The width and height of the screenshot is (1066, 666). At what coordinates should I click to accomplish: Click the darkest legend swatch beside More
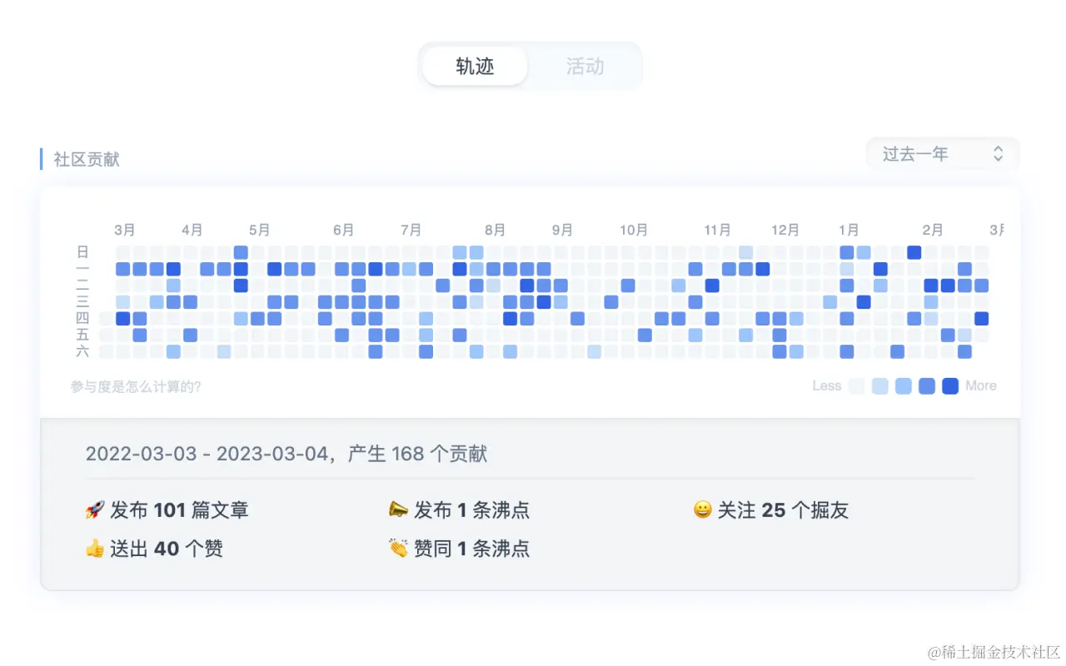pos(949,386)
